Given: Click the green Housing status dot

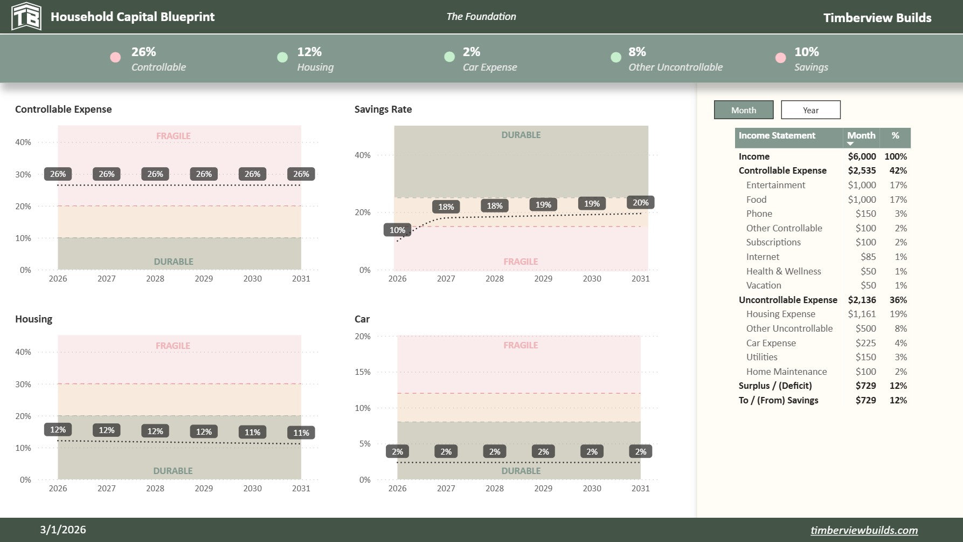Looking at the screenshot, I should pyautogui.click(x=282, y=58).
